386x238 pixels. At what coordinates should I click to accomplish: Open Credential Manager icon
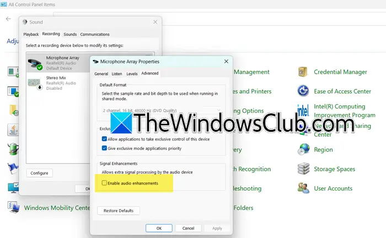303,72
